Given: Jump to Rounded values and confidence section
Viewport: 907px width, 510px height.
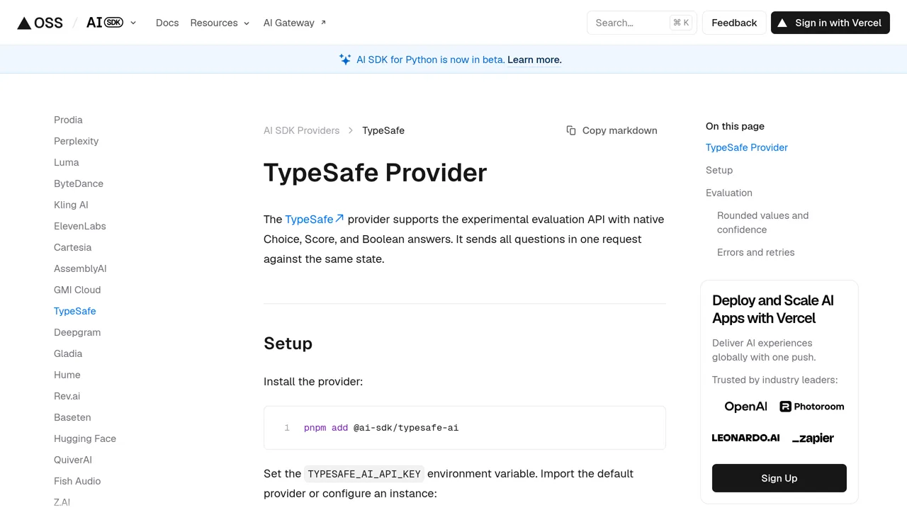Looking at the screenshot, I should [x=762, y=222].
